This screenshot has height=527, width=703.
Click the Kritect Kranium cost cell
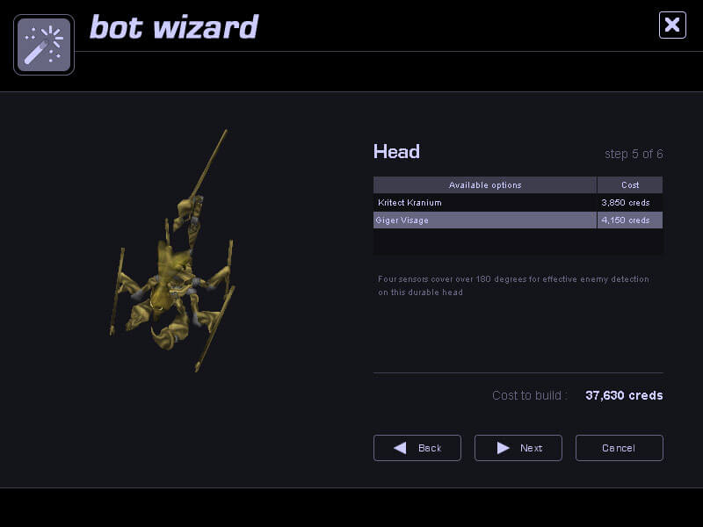pos(629,203)
